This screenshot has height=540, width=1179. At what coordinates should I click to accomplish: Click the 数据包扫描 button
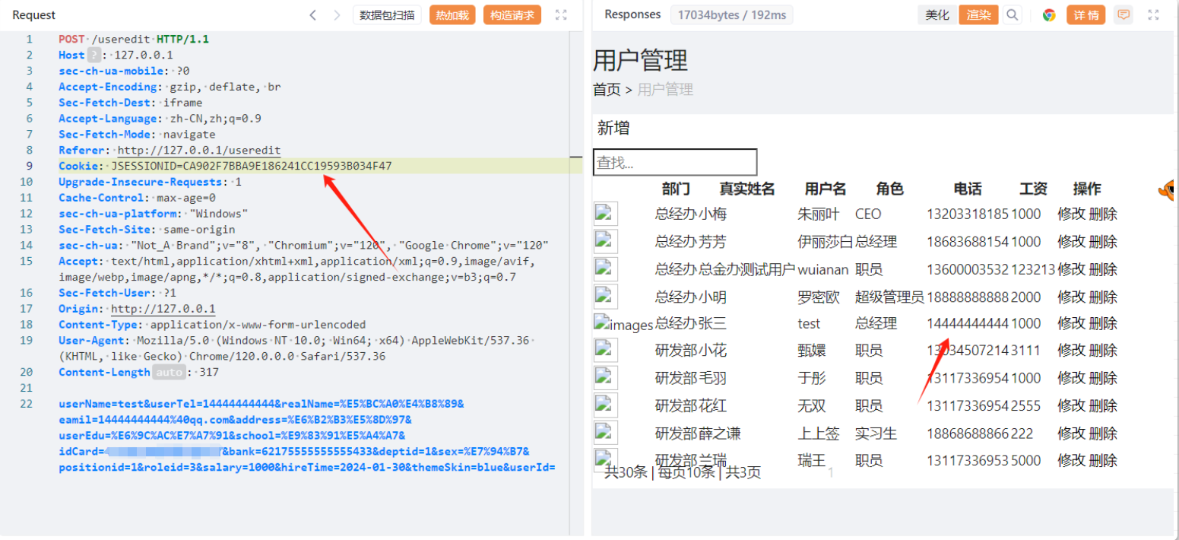tap(387, 15)
